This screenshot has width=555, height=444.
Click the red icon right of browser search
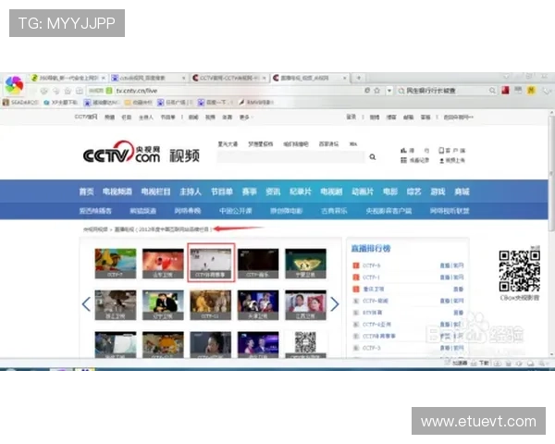click(505, 91)
